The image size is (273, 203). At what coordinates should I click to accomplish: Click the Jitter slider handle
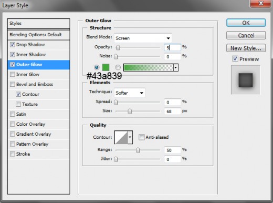(116, 159)
